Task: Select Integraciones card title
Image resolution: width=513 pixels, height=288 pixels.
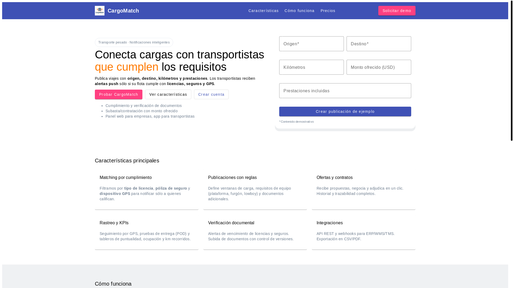Action: click(330, 223)
